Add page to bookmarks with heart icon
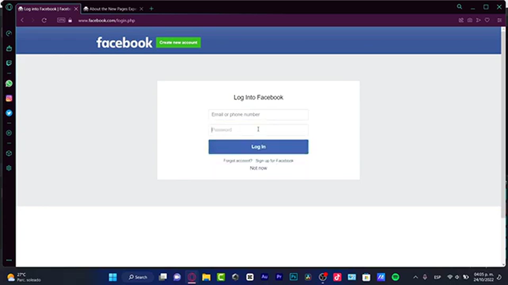The height and width of the screenshot is (285, 508). 487,20
